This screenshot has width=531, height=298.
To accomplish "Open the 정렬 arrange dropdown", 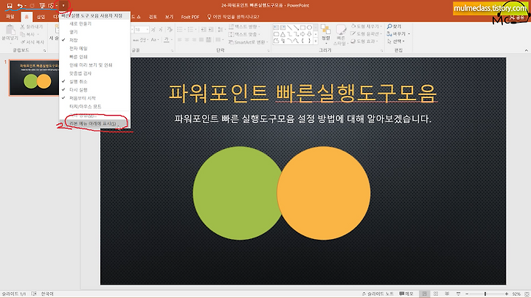I will (x=326, y=34).
